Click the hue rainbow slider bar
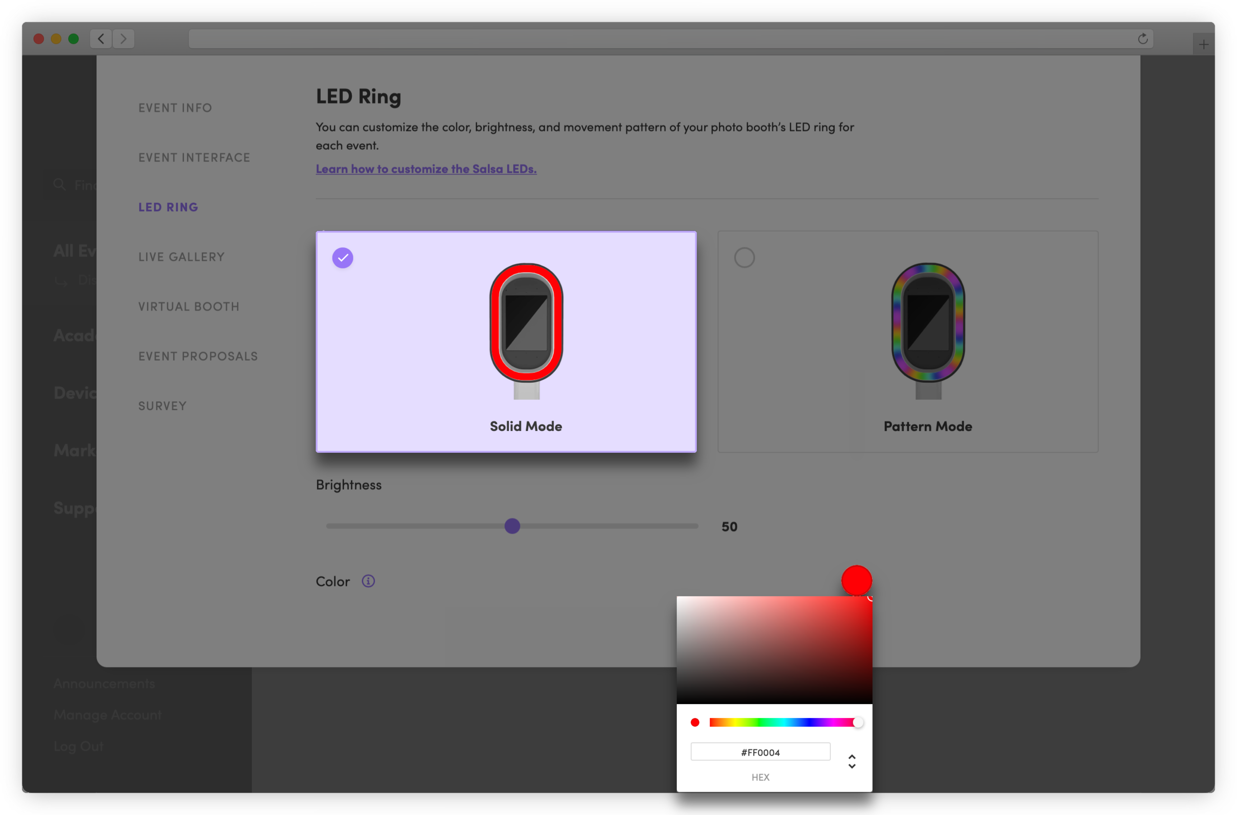 point(780,722)
